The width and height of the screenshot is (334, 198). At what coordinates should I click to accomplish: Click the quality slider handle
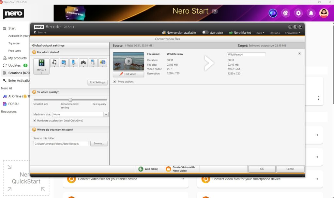(x=70, y=100)
